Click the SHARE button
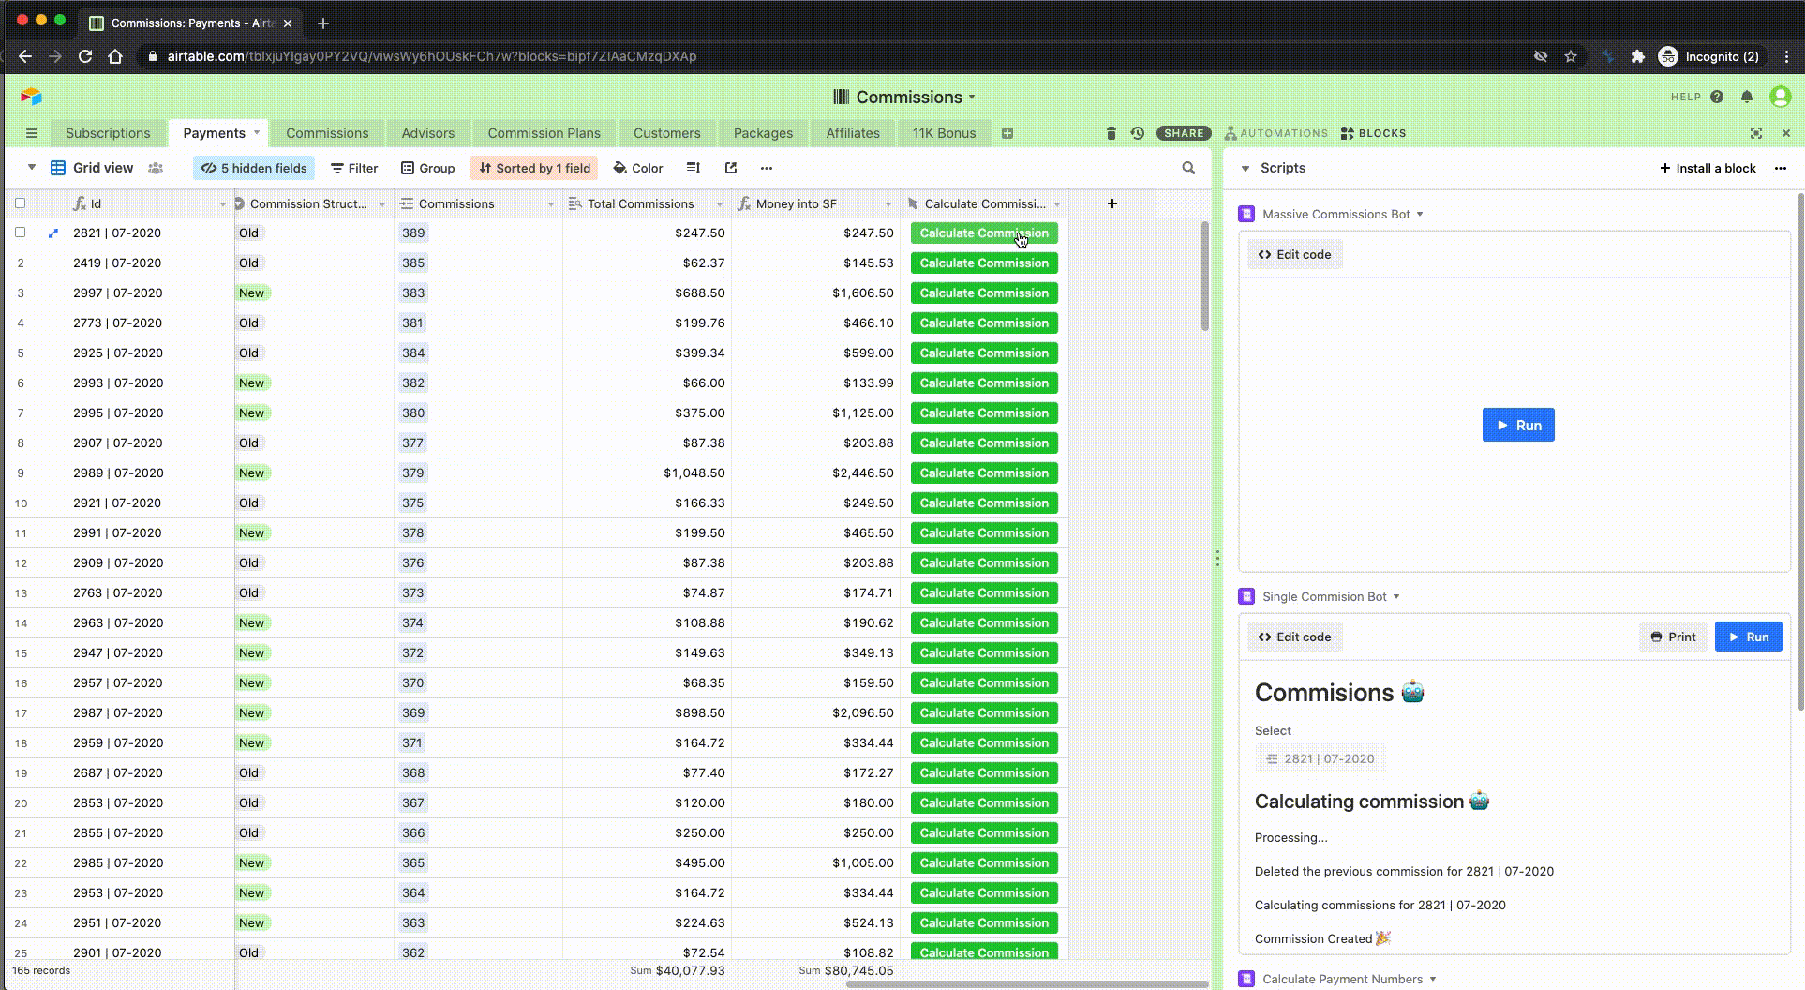 pyautogui.click(x=1184, y=133)
